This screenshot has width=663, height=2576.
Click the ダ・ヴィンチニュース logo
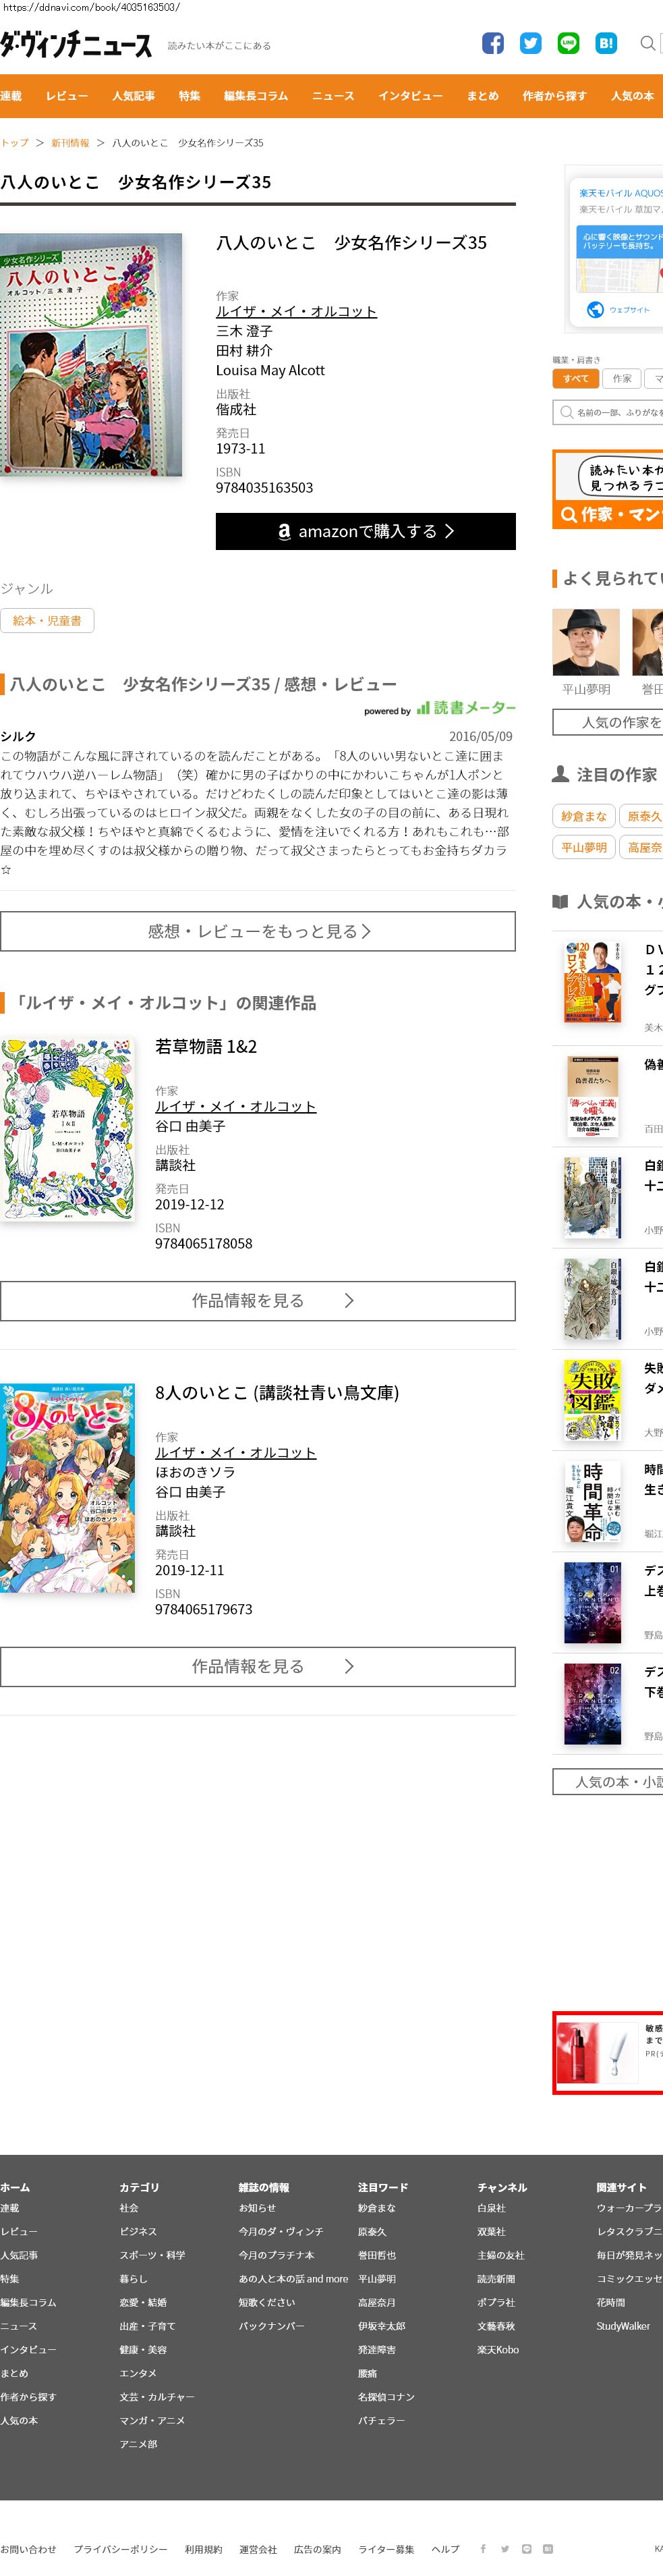pos(76,45)
